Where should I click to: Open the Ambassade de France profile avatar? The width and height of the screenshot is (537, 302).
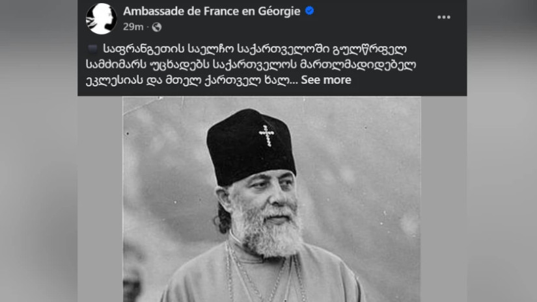(101, 19)
